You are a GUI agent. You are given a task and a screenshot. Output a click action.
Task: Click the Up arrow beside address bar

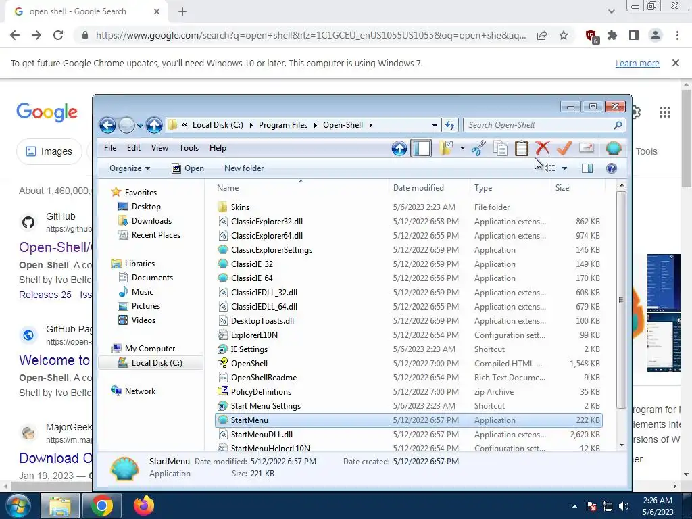click(154, 125)
